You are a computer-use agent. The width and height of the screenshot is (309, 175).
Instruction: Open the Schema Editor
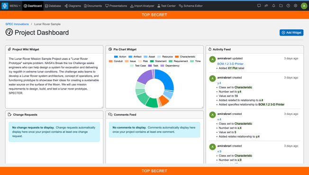191,6
